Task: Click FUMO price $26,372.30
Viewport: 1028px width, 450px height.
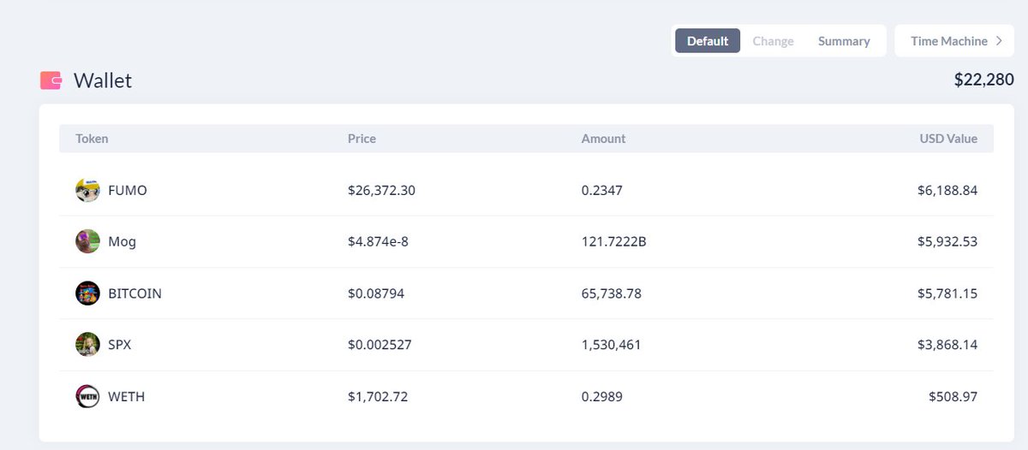Action: pyautogui.click(x=381, y=190)
